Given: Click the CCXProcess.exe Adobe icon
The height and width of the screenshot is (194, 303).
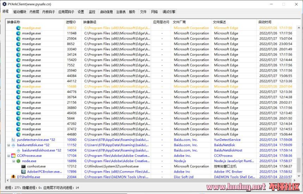Looking at the screenshot, I should 13,156.
